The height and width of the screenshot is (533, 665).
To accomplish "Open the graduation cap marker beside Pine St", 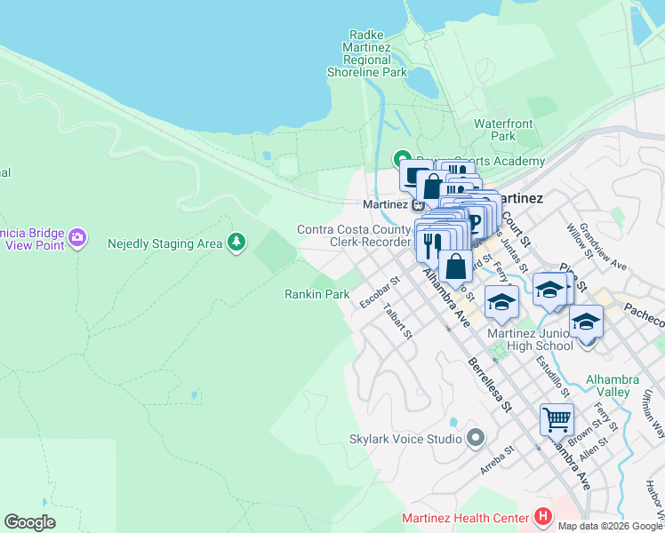I will [x=549, y=290].
